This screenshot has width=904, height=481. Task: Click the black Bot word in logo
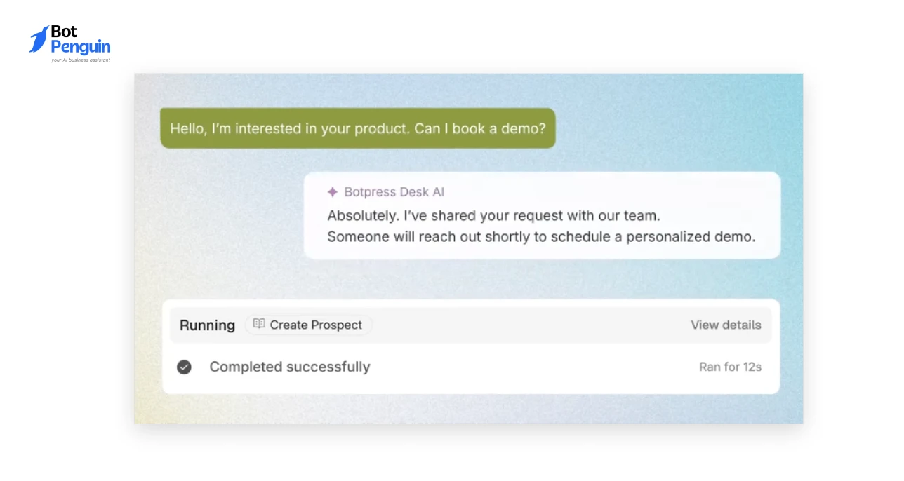64,32
